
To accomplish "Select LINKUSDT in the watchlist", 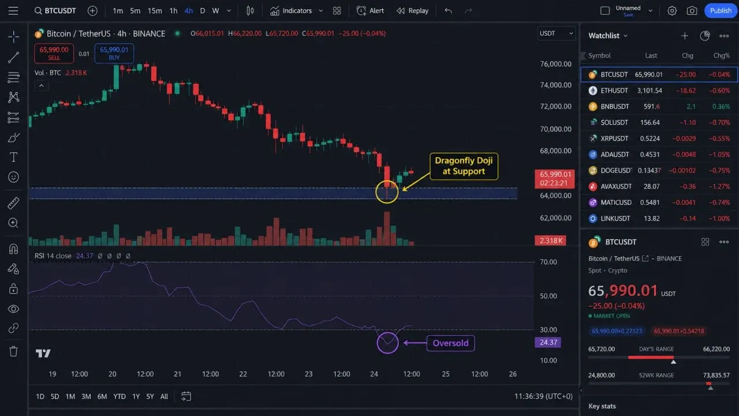I will (x=659, y=218).
